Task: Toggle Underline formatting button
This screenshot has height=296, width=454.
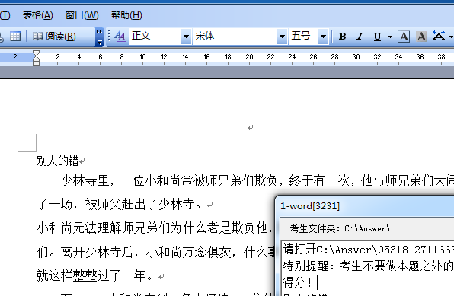Action: tap(377, 37)
